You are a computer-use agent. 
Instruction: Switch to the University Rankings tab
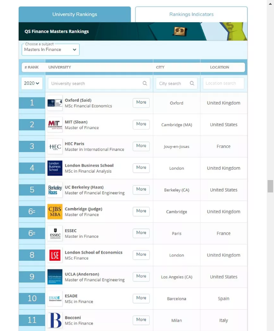coord(75,15)
